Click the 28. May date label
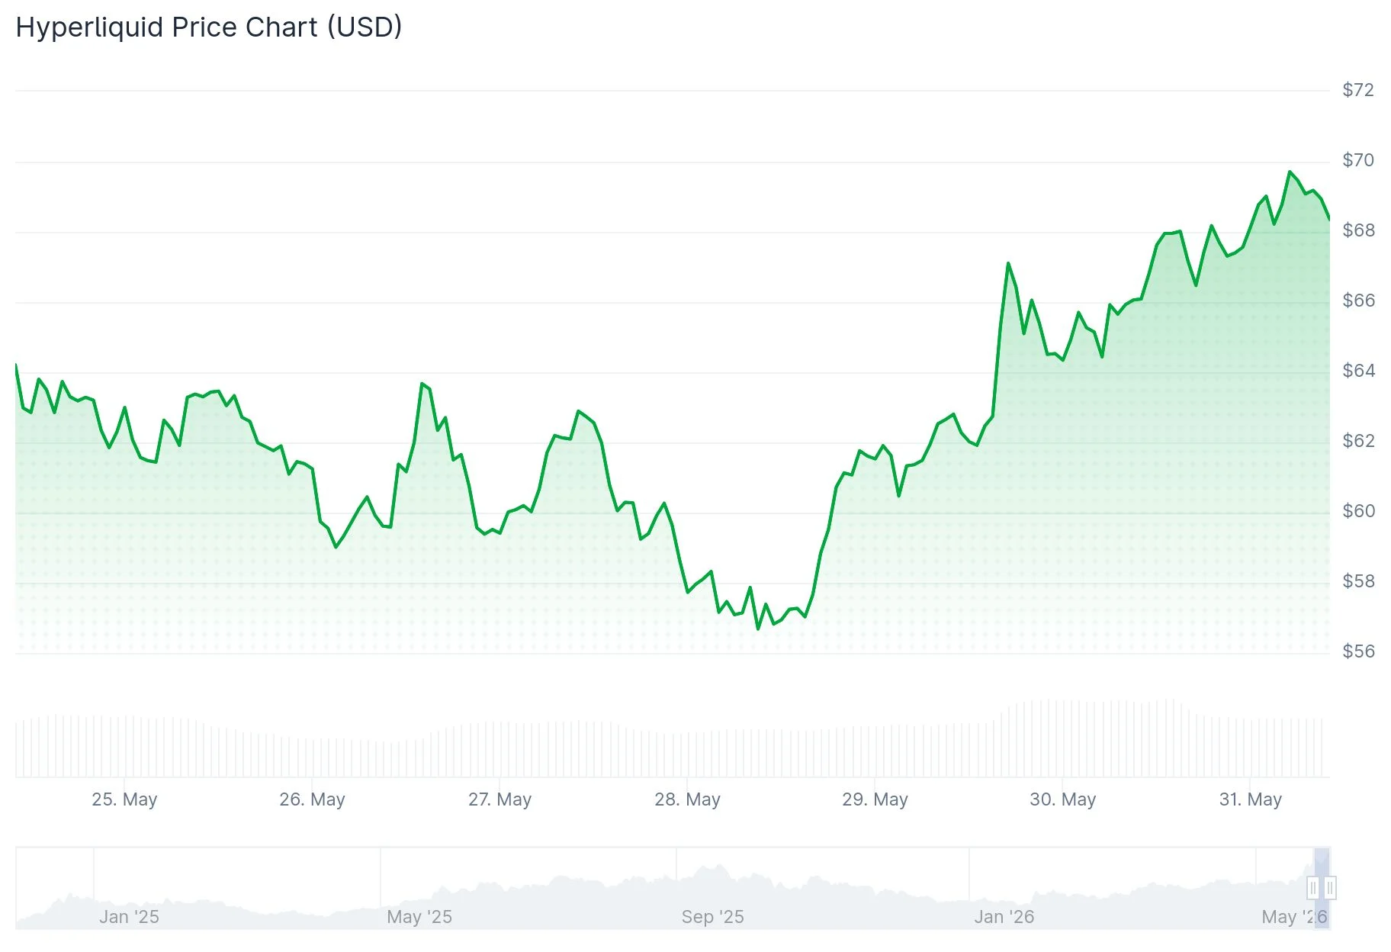The width and height of the screenshot is (1391, 952). point(687,799)
